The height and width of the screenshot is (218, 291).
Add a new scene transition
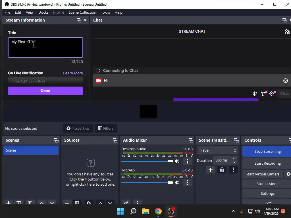pos(211,170)
